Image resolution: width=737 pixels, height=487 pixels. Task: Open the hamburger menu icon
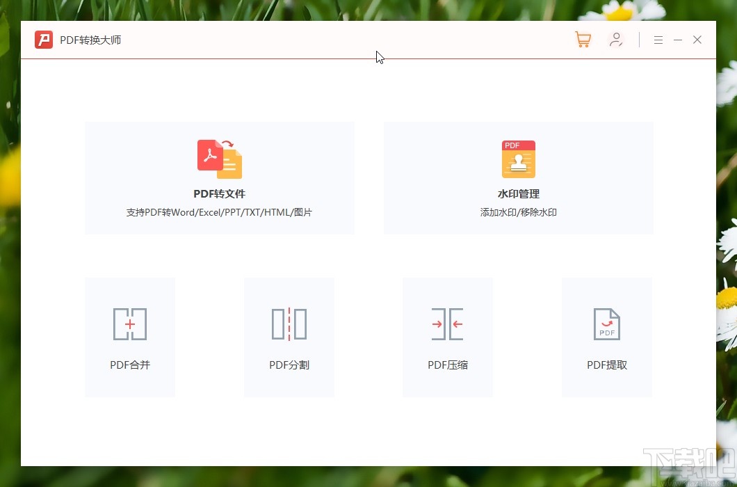pos(658,40)
